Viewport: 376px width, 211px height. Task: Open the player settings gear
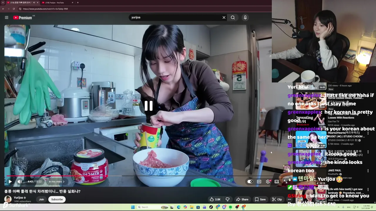point(268,182)
